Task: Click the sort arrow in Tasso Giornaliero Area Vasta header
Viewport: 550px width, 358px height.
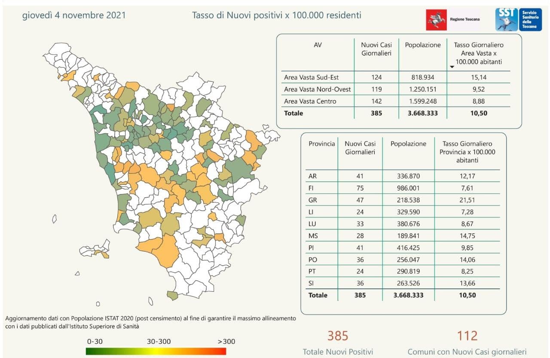Action: [452, 67]
